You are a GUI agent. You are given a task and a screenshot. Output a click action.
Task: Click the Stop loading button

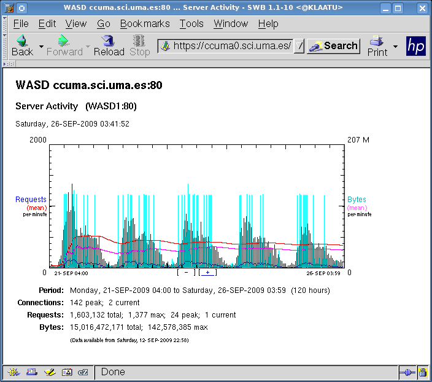point(139,46)
